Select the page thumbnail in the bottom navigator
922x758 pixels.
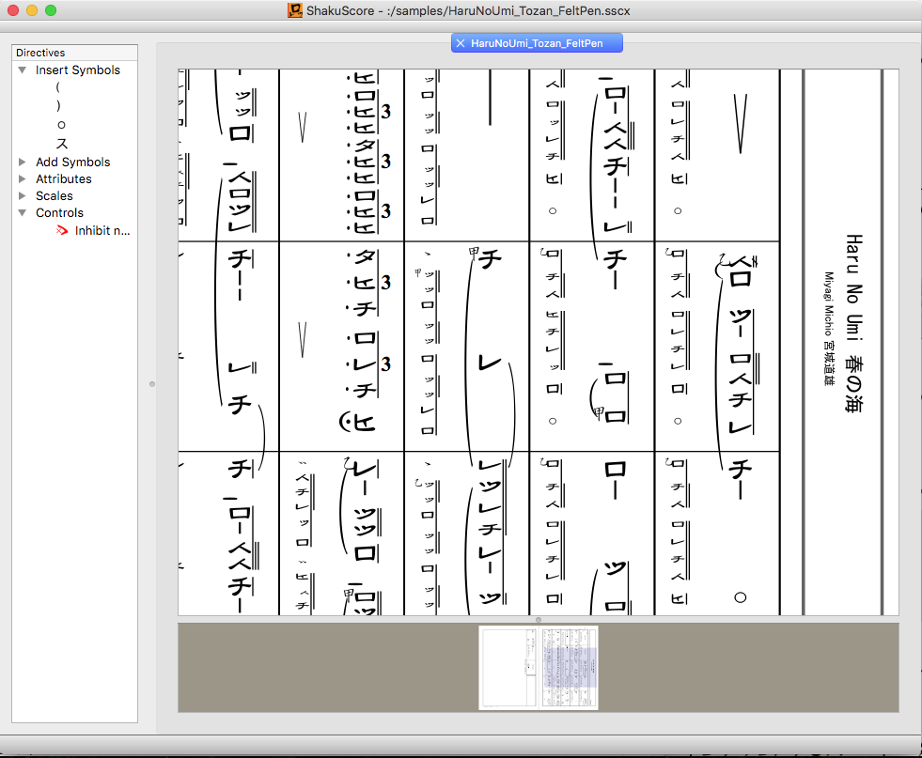pos(538,669)
